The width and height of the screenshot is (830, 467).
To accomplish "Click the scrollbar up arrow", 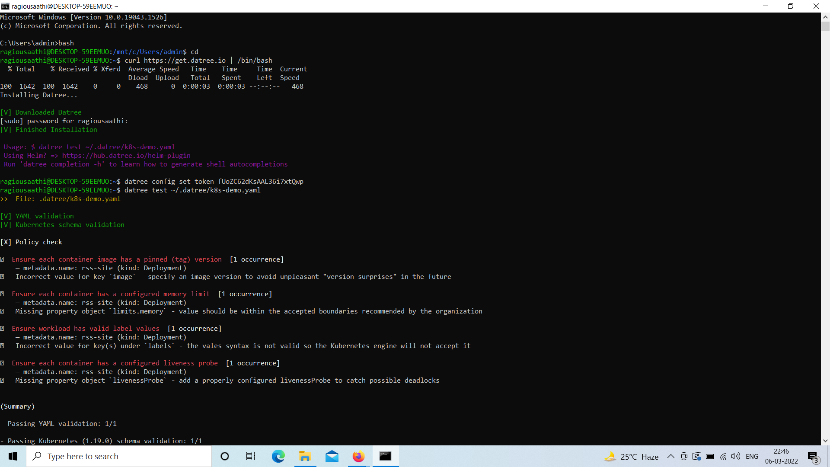I will coord(825,17).
